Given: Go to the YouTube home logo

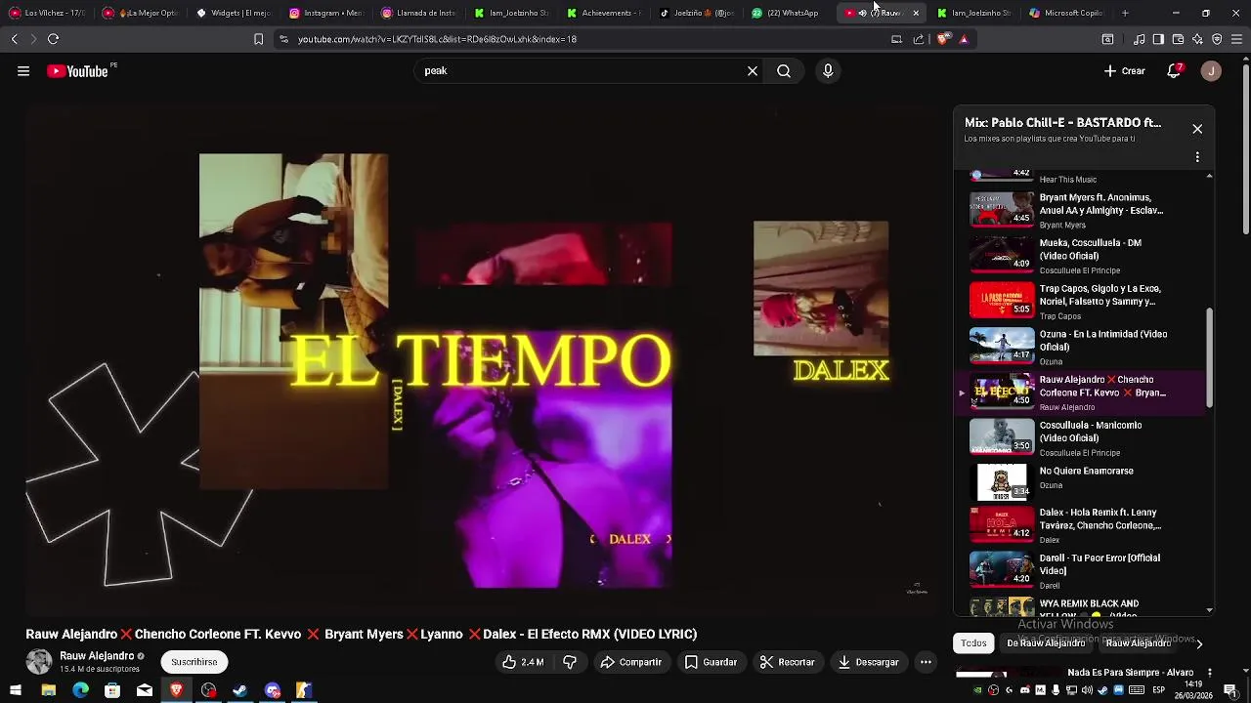Looking at the screenshot, I should pyautogui.click(x=77, y=71).
